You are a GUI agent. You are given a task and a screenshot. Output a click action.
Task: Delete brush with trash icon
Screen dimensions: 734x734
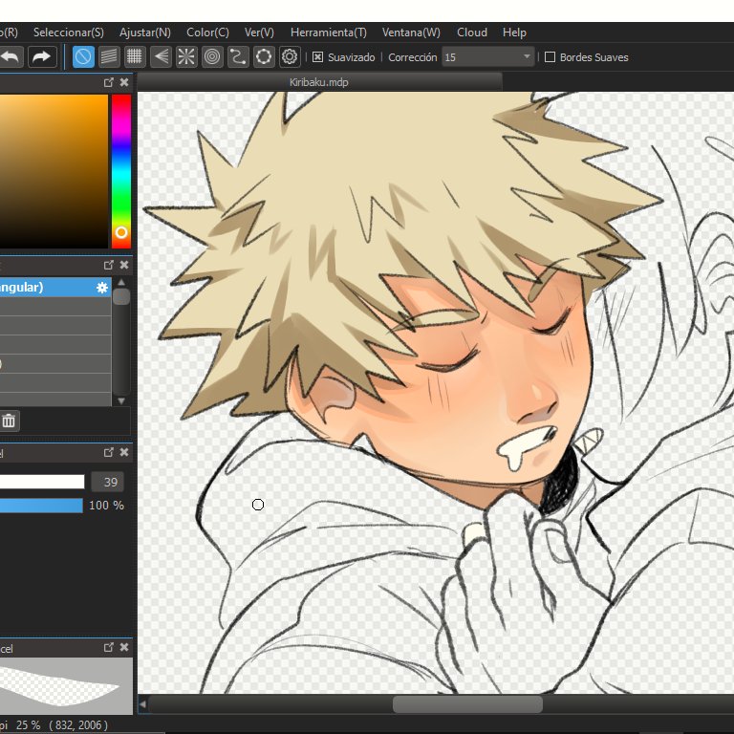click(9, 421)
